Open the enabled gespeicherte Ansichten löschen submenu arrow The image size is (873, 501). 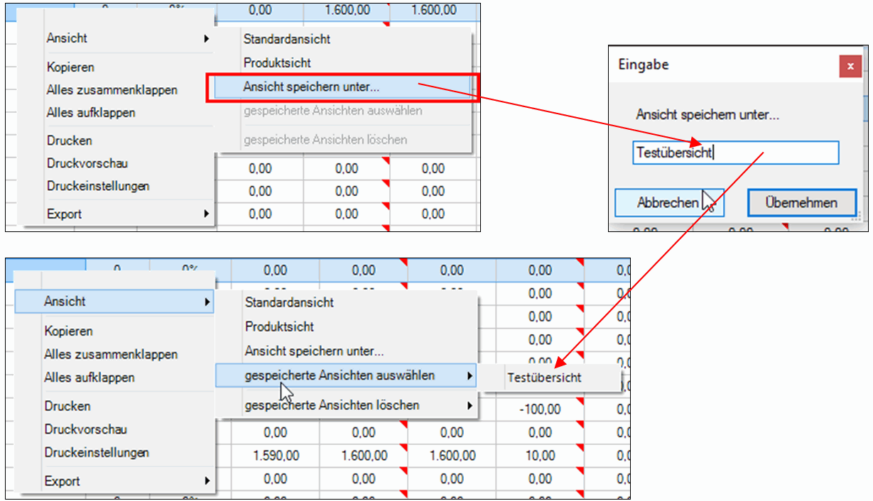point(469,406)
